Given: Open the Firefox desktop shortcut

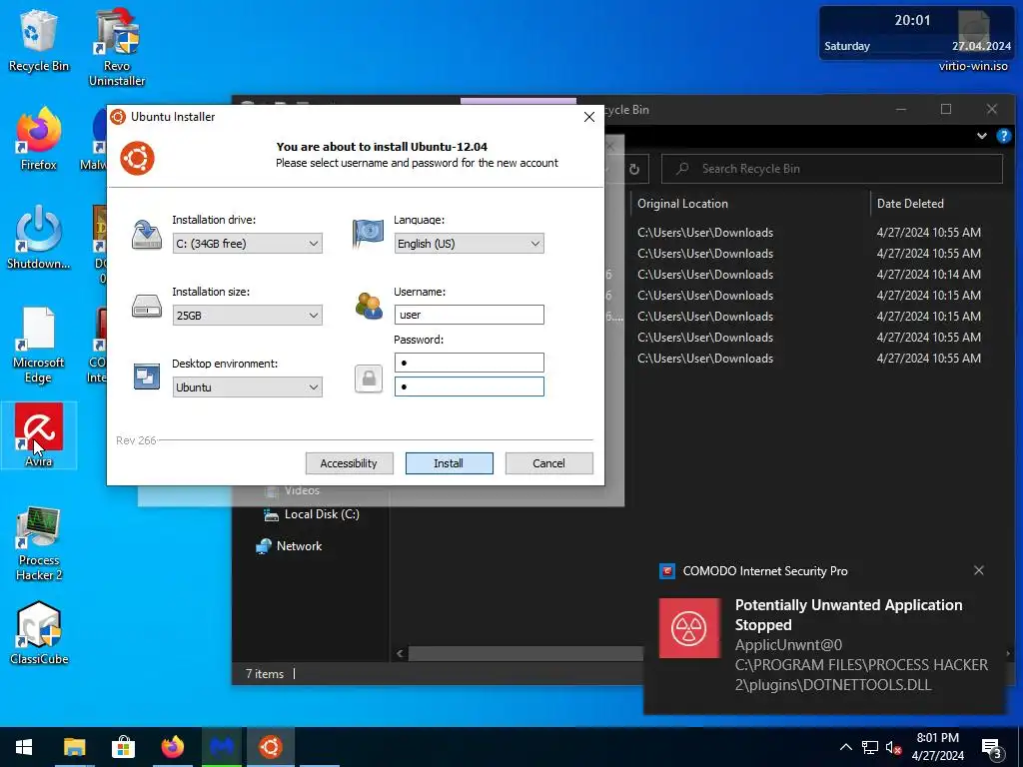Looking at the screenshot, I should coord(39,138).
